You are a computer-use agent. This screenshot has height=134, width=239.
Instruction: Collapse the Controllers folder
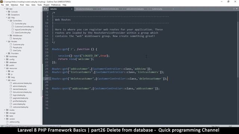pos(8,20)
